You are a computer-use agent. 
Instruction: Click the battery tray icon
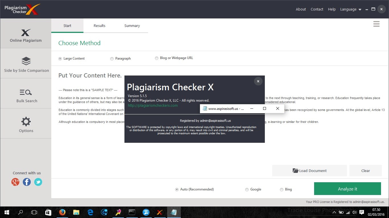point(341,212)
